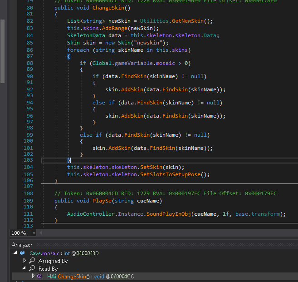Click the PlaySe method name declaration
The image size is (298, 282).
(x=102, y=200)
